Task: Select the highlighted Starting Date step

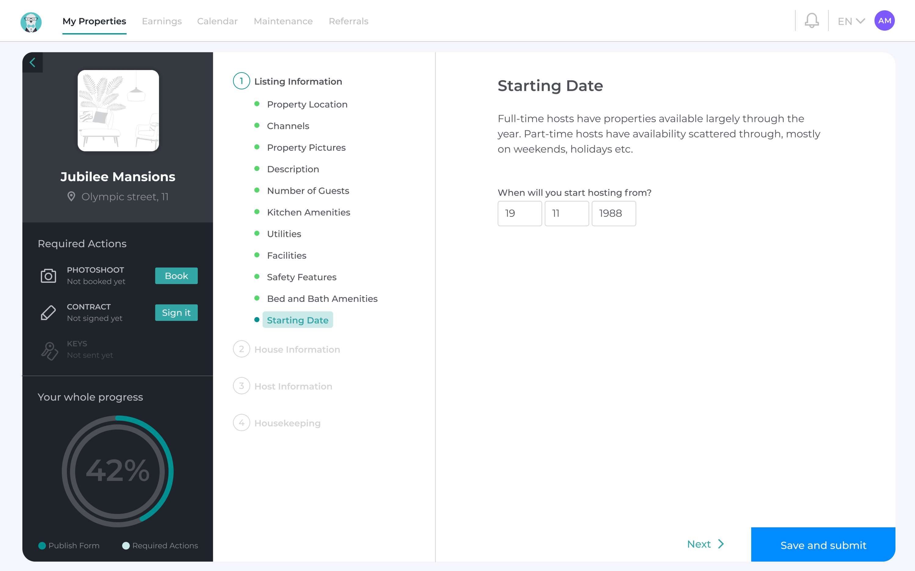Action: pyautogui.click(x=297, y=320)
